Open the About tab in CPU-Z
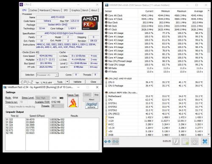212x164 pixels. (x=94, y=10)
